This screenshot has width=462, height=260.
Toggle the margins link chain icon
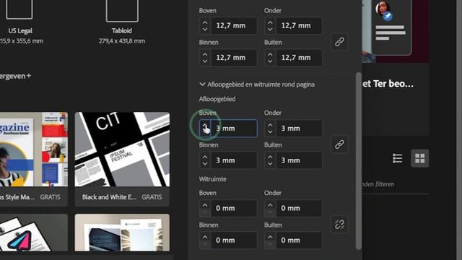point(339,42)
